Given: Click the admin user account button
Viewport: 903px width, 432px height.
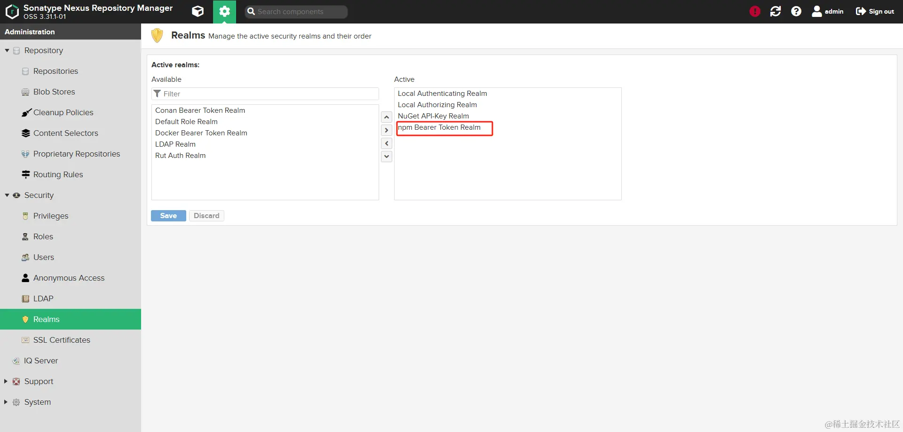Looking at the screenshot, I should tap(828, 11).
